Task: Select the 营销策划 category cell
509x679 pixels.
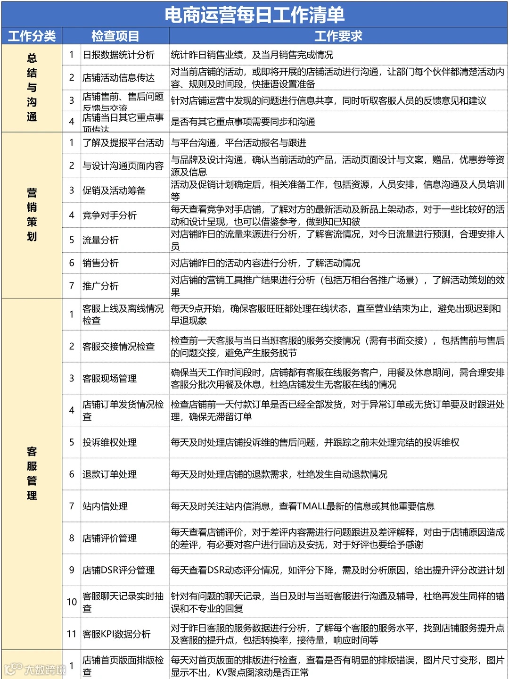Action: pos(32,215)
